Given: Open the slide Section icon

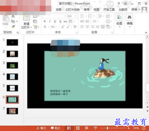Looking at the screenshot, I should (x=35, y=27).
